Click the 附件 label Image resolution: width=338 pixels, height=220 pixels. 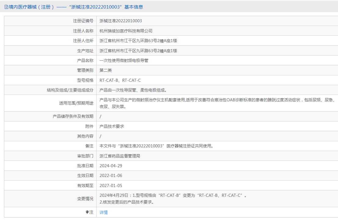pos(89,126)
